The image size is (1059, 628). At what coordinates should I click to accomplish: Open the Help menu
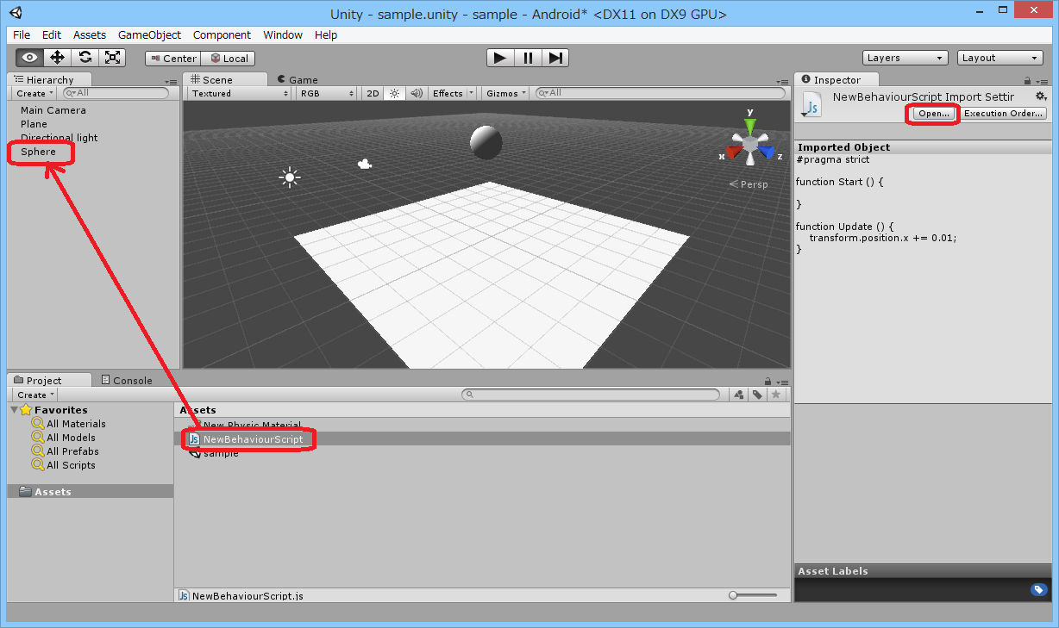(x=326, y=34)
